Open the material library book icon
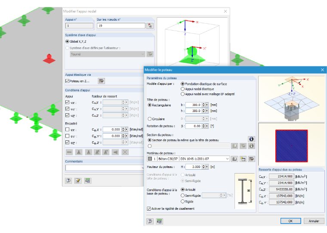The width and height of the screenshot is (327, 233). (x=234, y=159)
